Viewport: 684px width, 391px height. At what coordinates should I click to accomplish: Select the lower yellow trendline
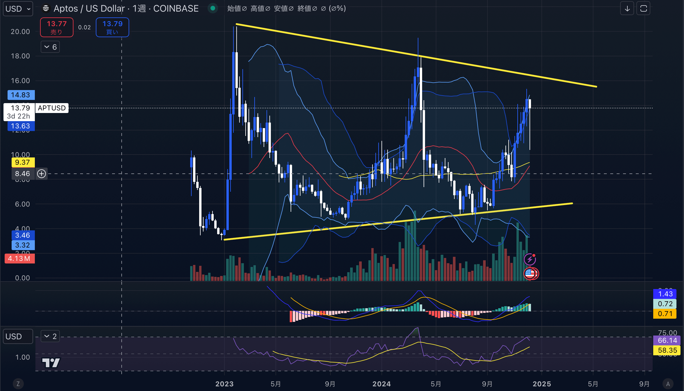point(398,221)
